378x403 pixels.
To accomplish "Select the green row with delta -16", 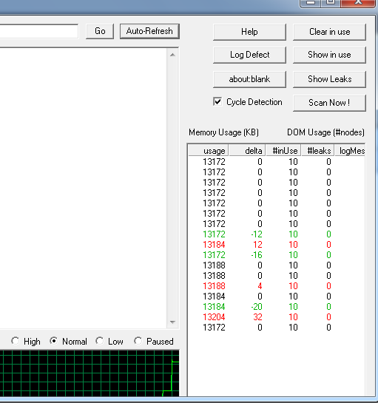I will (x=277, y=255).
